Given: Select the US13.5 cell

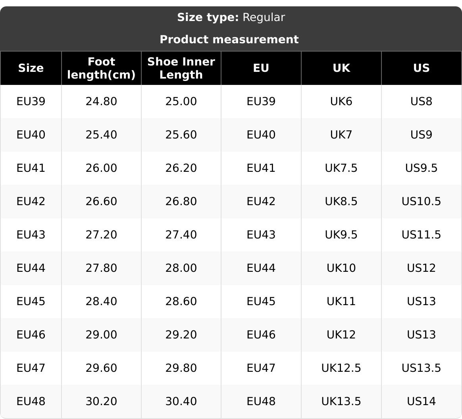Looking at the screenshot, I should coord(421,368).
